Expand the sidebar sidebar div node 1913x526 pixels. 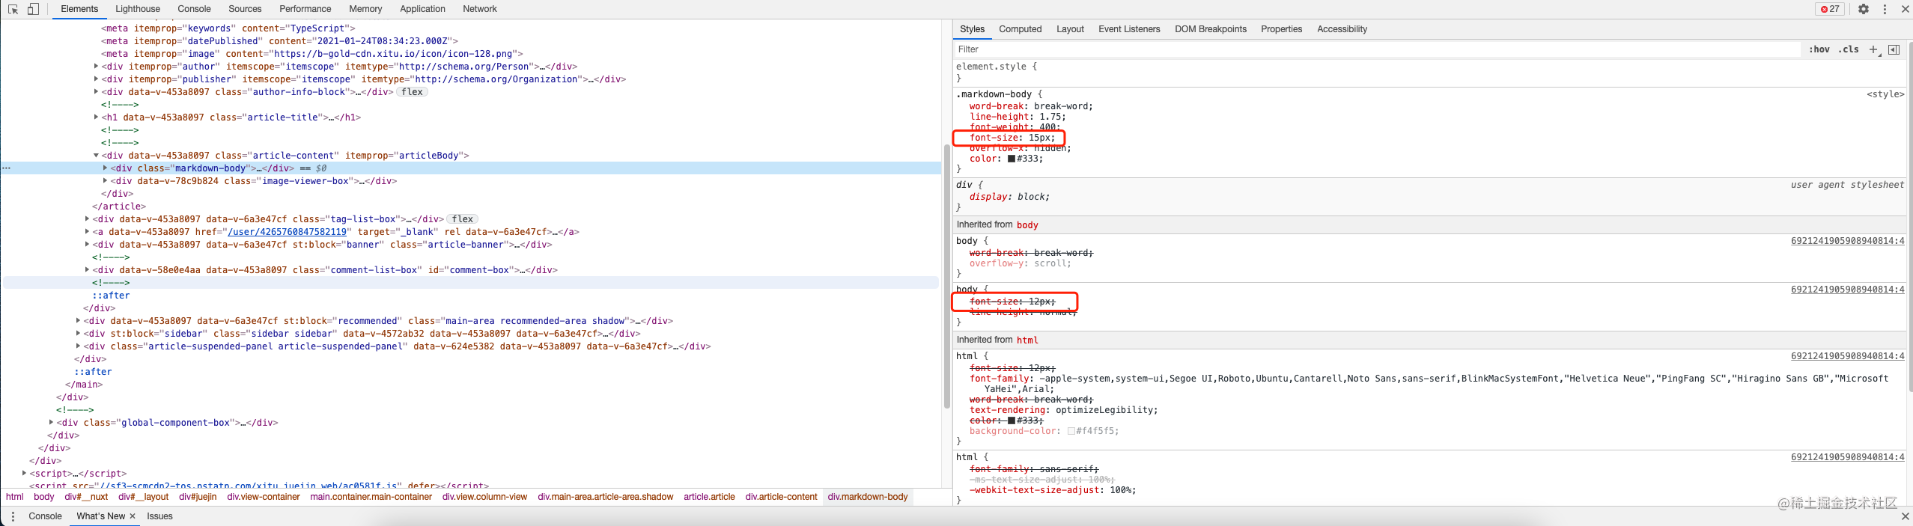pos(78,334)
